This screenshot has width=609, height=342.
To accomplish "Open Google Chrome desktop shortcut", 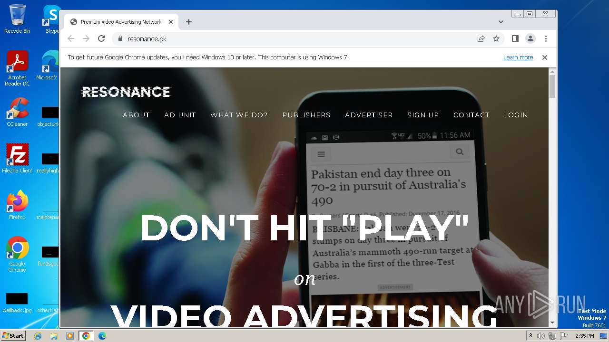I will (17, 254).
